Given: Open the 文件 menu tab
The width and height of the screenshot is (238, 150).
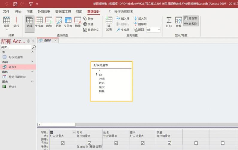Looking at the screenshot, I should click(6, 12).
